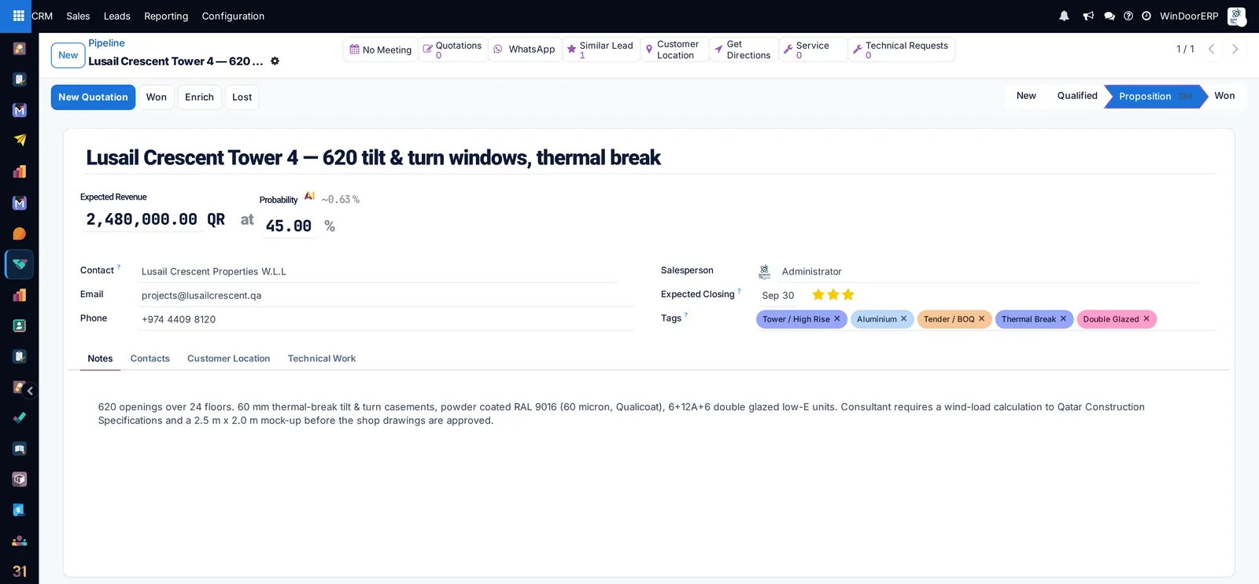The width and height of the screenshot is (1259, 584).
Task: Open the gear actions menu beside the record title
Action: (x=275, y=61)
